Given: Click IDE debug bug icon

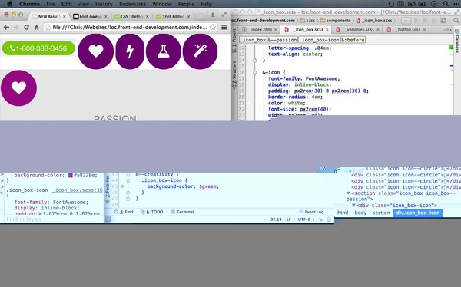Looking at the screenshot, I should tap(425, 21).
